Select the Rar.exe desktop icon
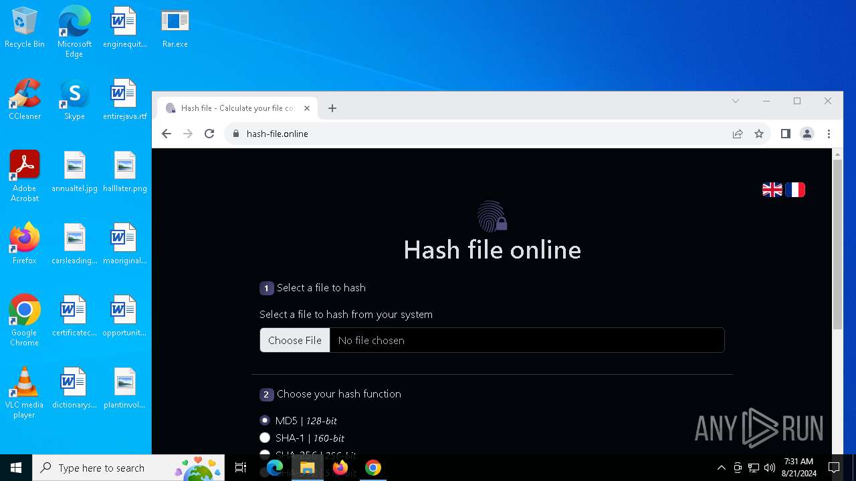The image size is (856, 481). [175, 28]
